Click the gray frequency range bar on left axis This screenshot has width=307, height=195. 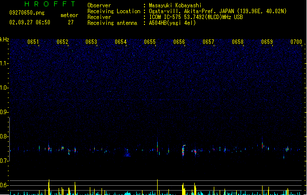click(x=9, y=139)
